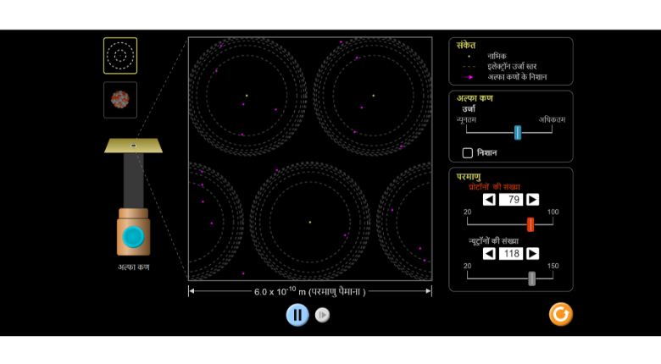Viewport: 661px width, 364px height.
Task: Click the अधिकतम end of energy slider
Action: click(553, 132)
